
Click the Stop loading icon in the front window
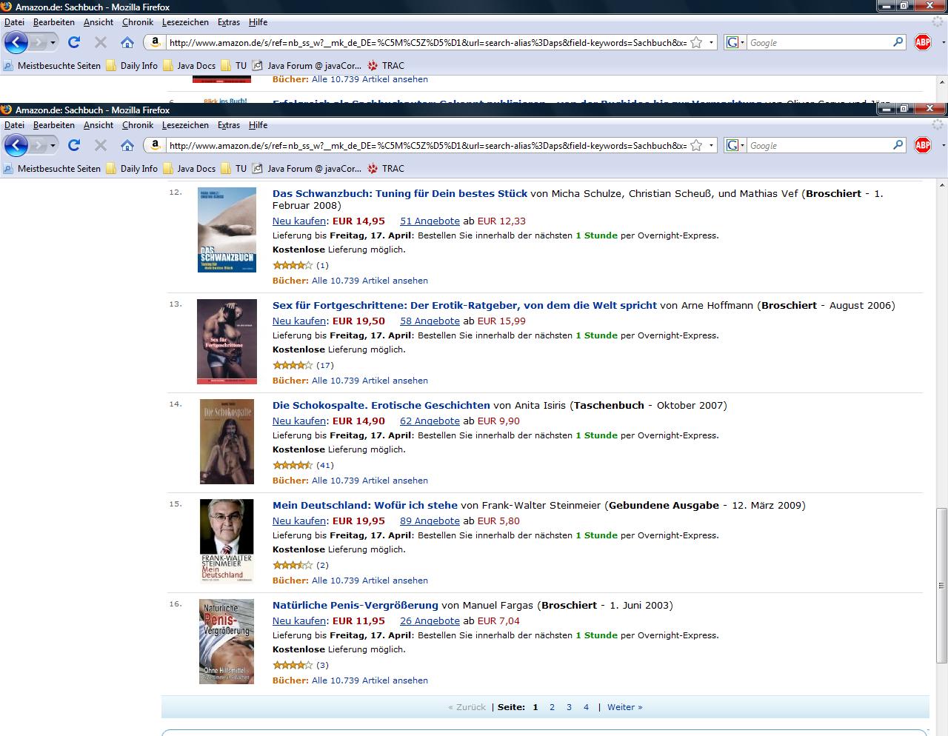(x=101, y=145)
